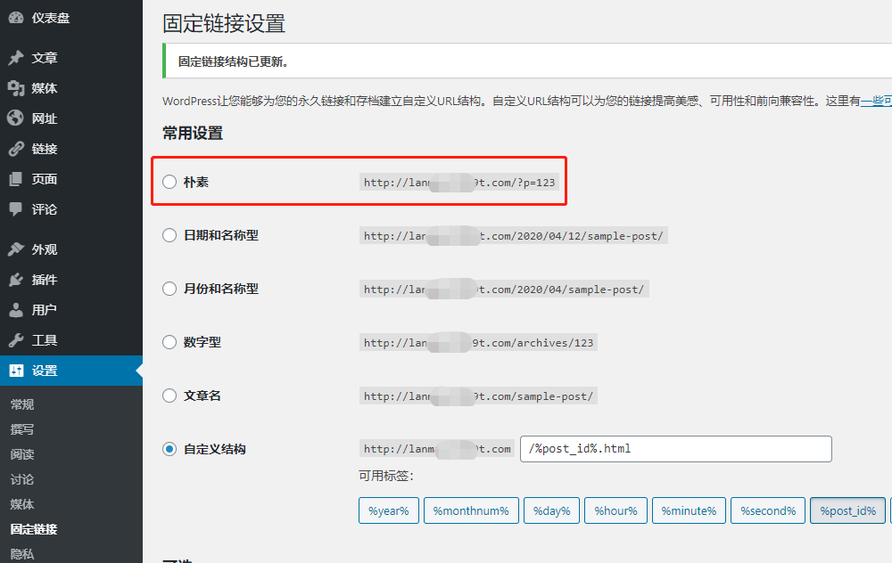Insert the %day% tag

point(552,510)
